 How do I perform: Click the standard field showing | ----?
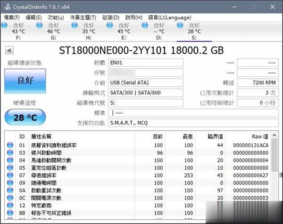(193, 113)
